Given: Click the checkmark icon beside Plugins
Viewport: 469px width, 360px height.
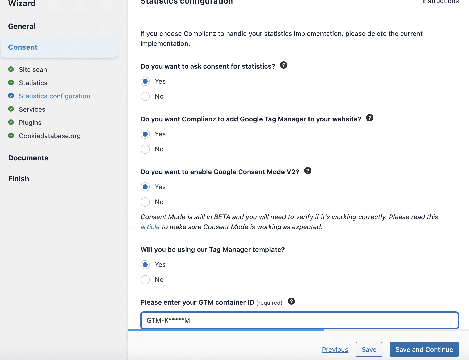Looking at the screenshot, I should [11, 122].
